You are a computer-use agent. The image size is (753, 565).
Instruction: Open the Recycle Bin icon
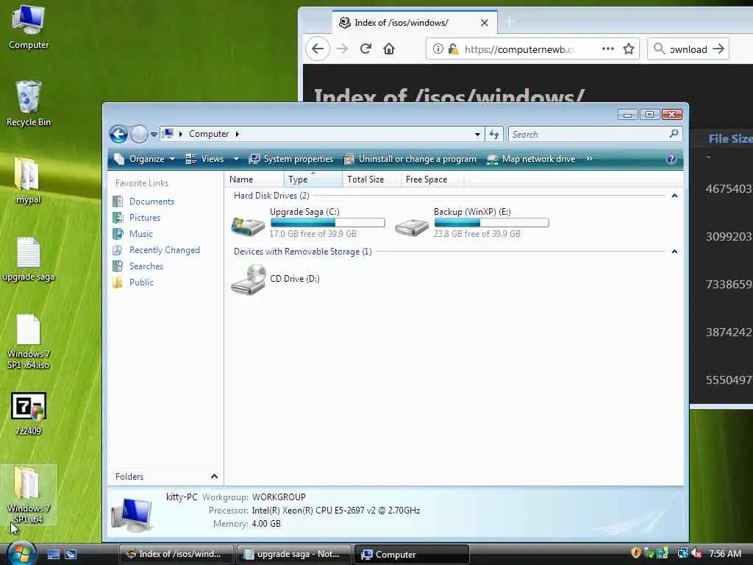pos(29,104)
